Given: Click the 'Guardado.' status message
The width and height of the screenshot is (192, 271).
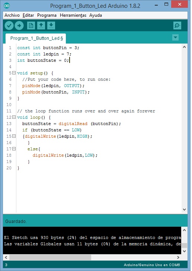Looking at the screenshot, I should pos(16,221).
